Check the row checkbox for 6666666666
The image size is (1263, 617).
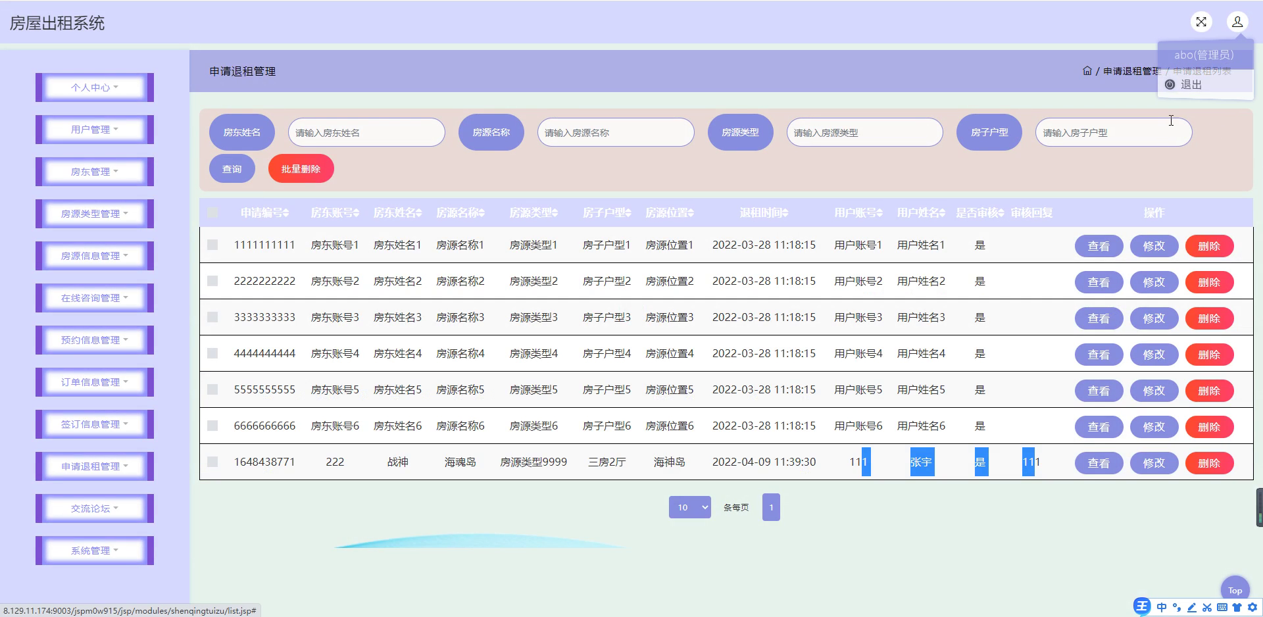click(x=212, y=426)
